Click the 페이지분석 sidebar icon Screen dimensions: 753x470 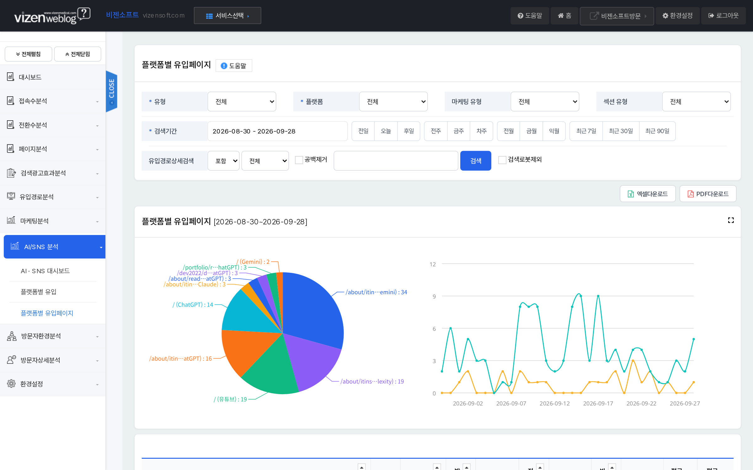coord(11,149)
